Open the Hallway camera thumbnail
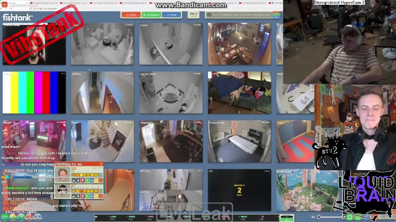Viewport: 396px width, 222px height. (102, 92)
